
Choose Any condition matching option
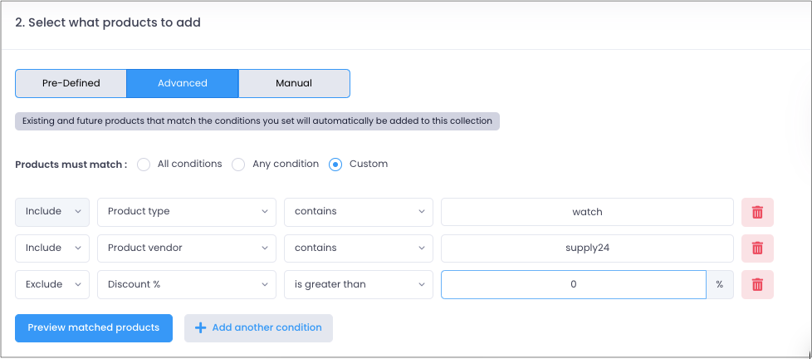coord(238,165)
